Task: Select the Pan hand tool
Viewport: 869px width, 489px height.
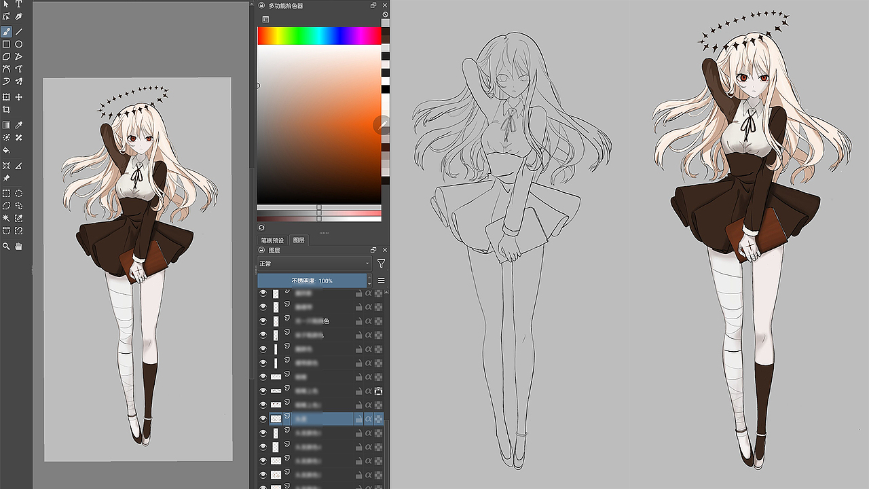Action: coord(19,246)
